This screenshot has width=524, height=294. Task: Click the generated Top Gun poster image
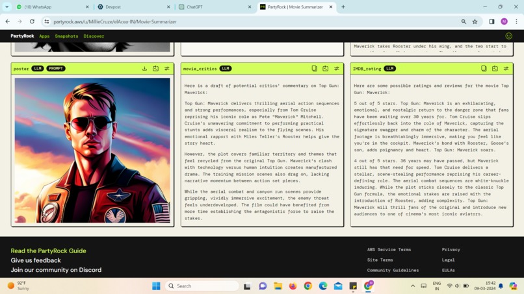click(x=92, y=150)
